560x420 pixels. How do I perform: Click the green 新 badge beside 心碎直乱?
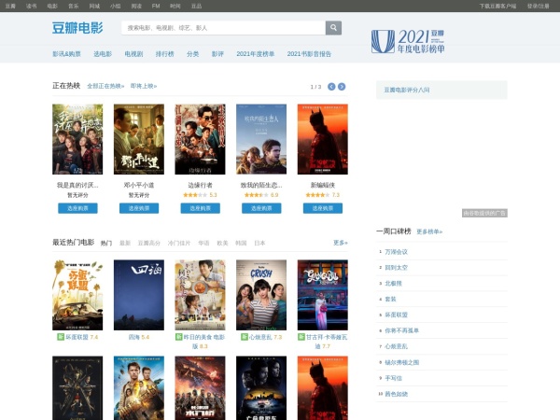click(243, 337)
